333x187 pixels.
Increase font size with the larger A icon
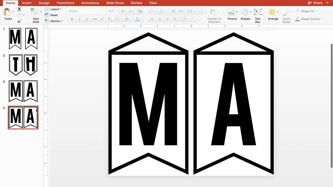pos(123,11)
